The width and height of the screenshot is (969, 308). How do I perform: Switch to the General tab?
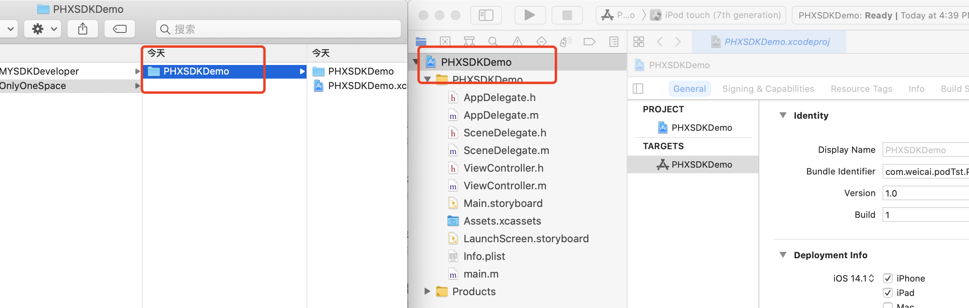(x=689, y=89)
